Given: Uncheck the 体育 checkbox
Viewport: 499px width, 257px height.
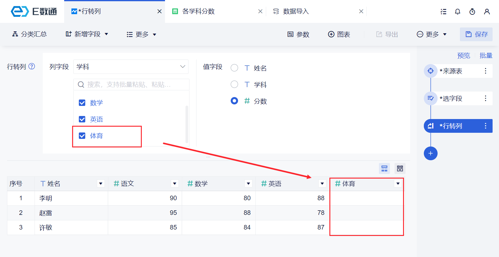Looking at the screenshot, I should 82,136.
